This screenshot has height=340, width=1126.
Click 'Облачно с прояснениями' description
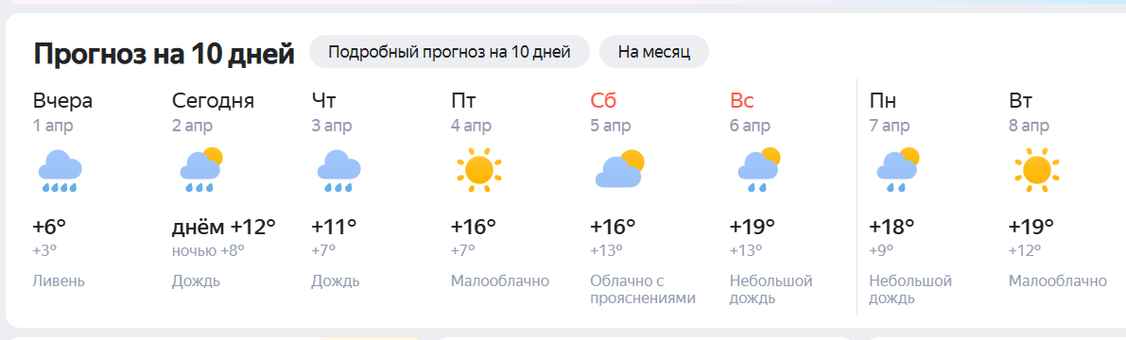[643, 289]
